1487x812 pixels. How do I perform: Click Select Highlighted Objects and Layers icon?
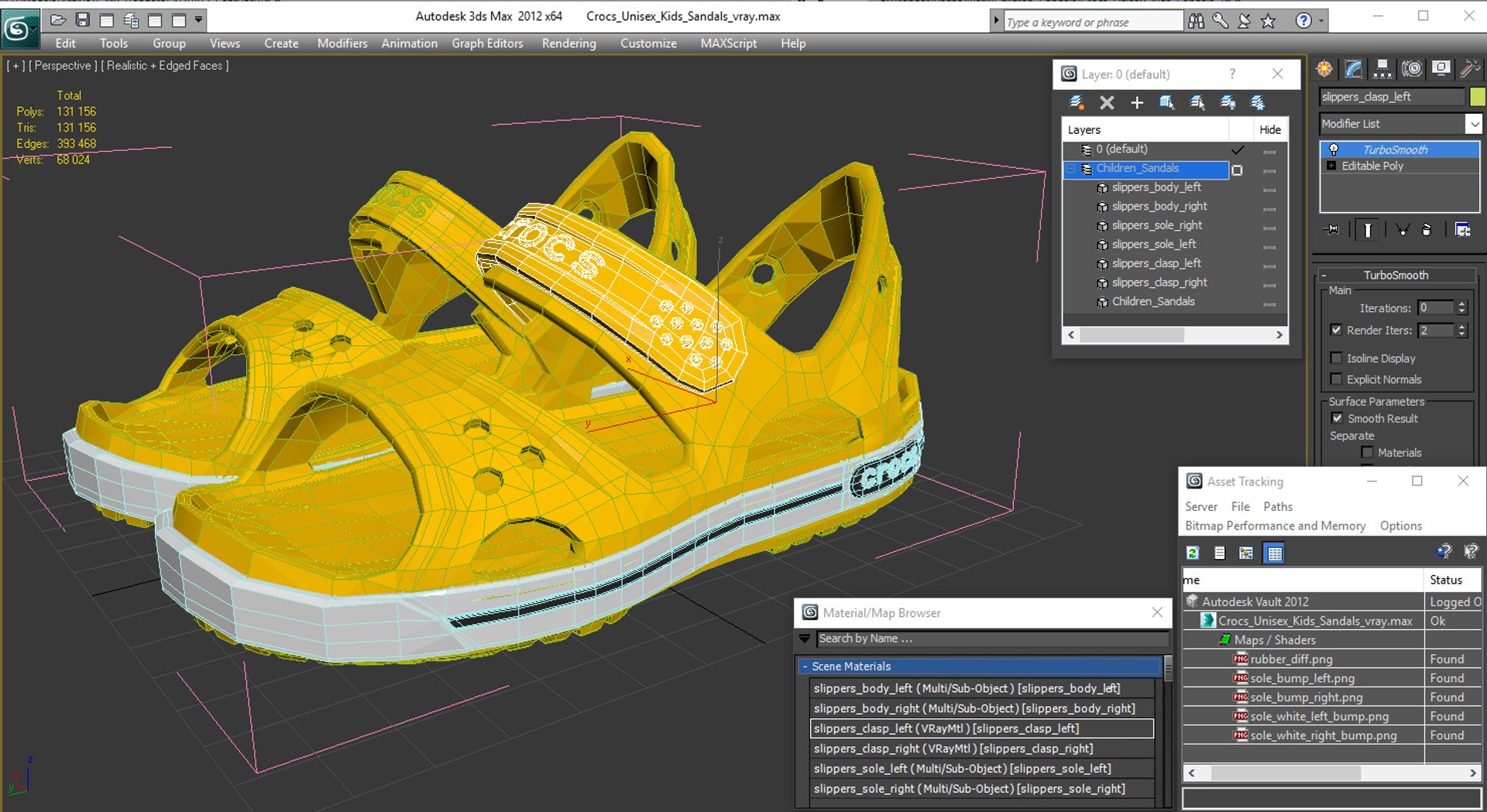point(1167,102)
